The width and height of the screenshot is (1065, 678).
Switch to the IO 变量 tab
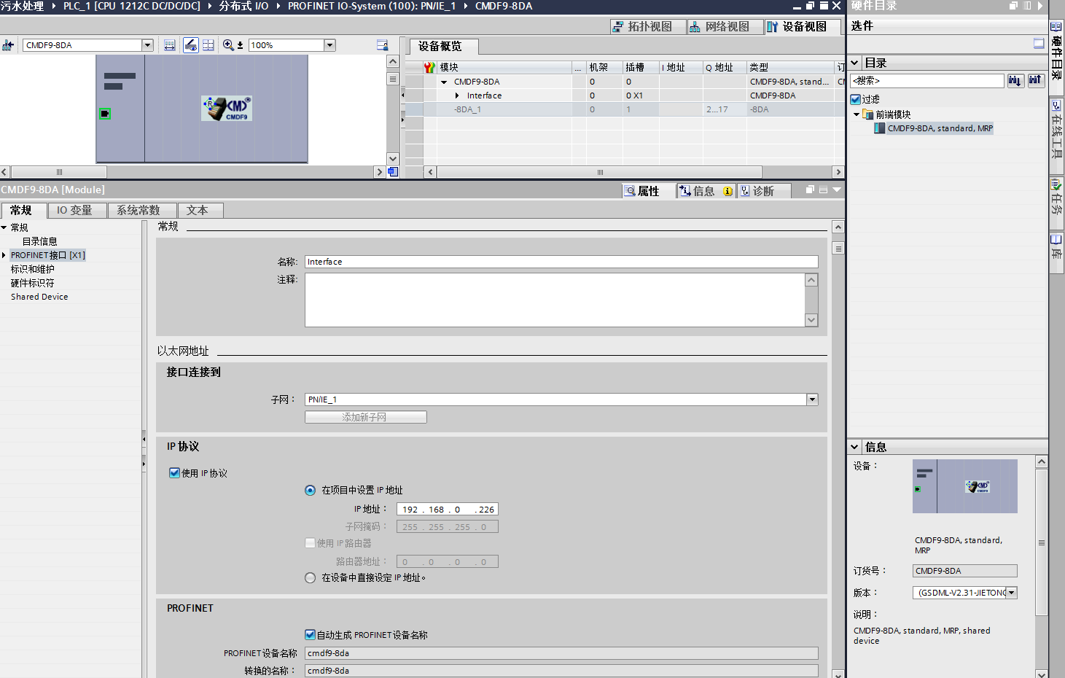point(74,211)
